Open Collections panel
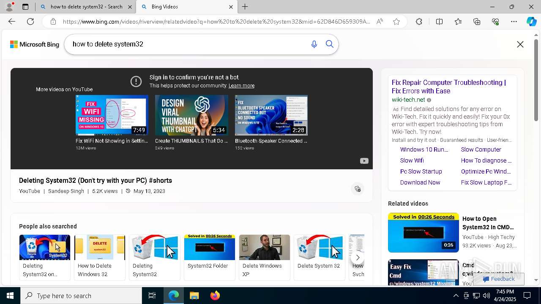Image resolution: width=541 pixels, height=304 pixels. (x=477, y=22)
